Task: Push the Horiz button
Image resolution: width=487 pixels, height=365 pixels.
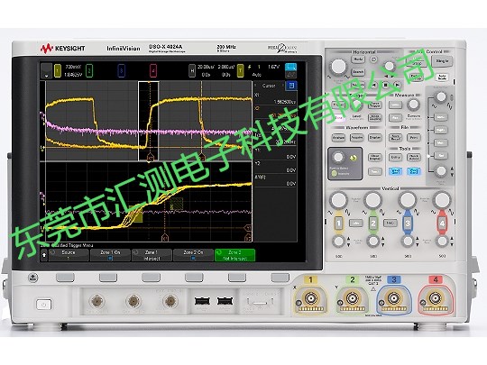Action: click(358, 59)
